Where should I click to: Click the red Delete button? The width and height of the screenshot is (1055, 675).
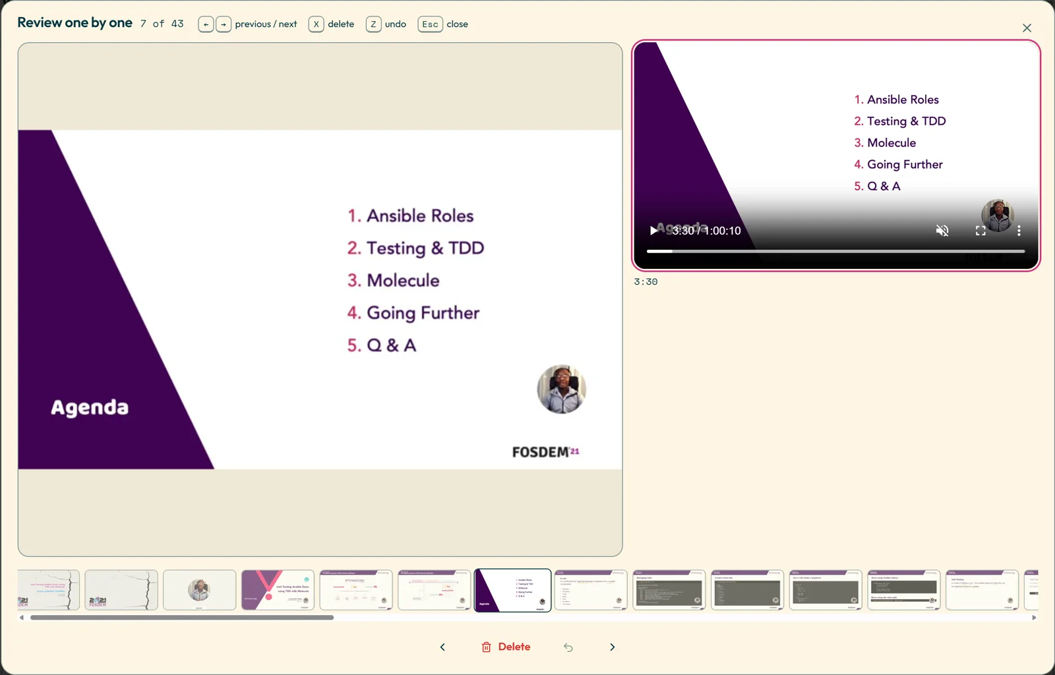point(506,647)
